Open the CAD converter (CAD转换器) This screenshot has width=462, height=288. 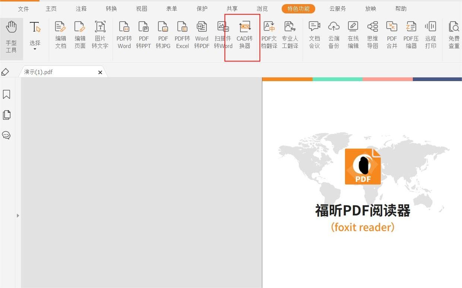tap(244, 35)
